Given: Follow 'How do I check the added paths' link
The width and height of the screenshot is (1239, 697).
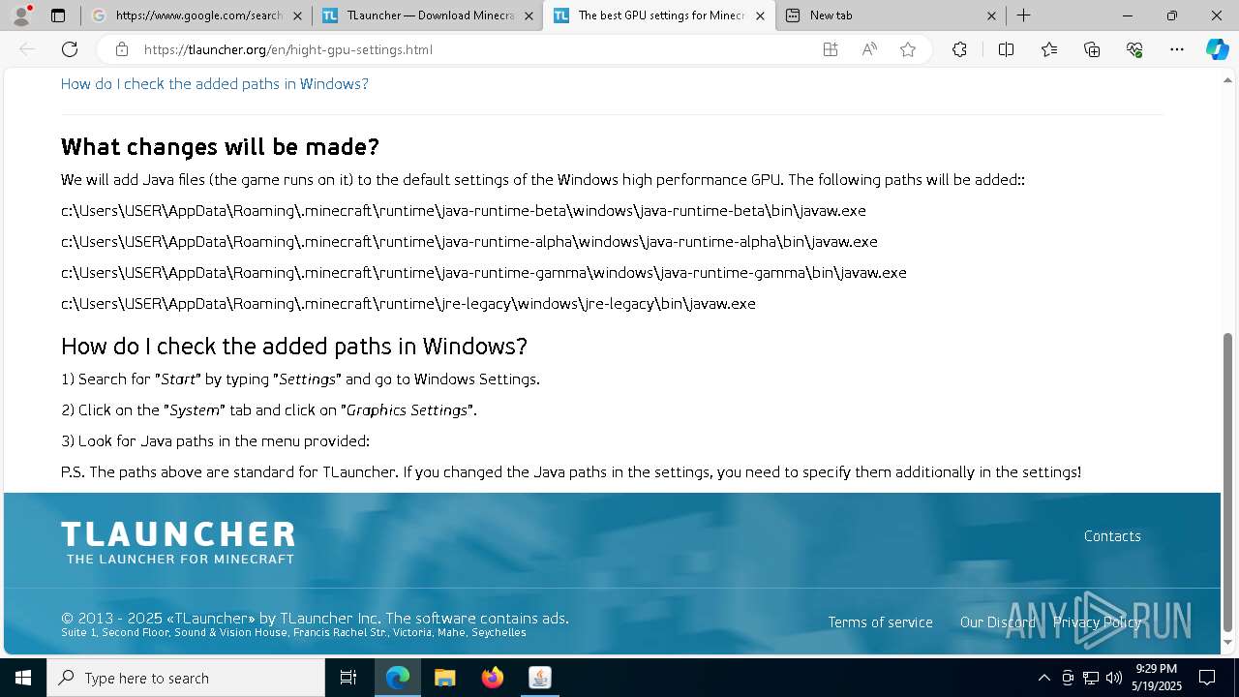Looking at the screenshot, I should [215, 84].
